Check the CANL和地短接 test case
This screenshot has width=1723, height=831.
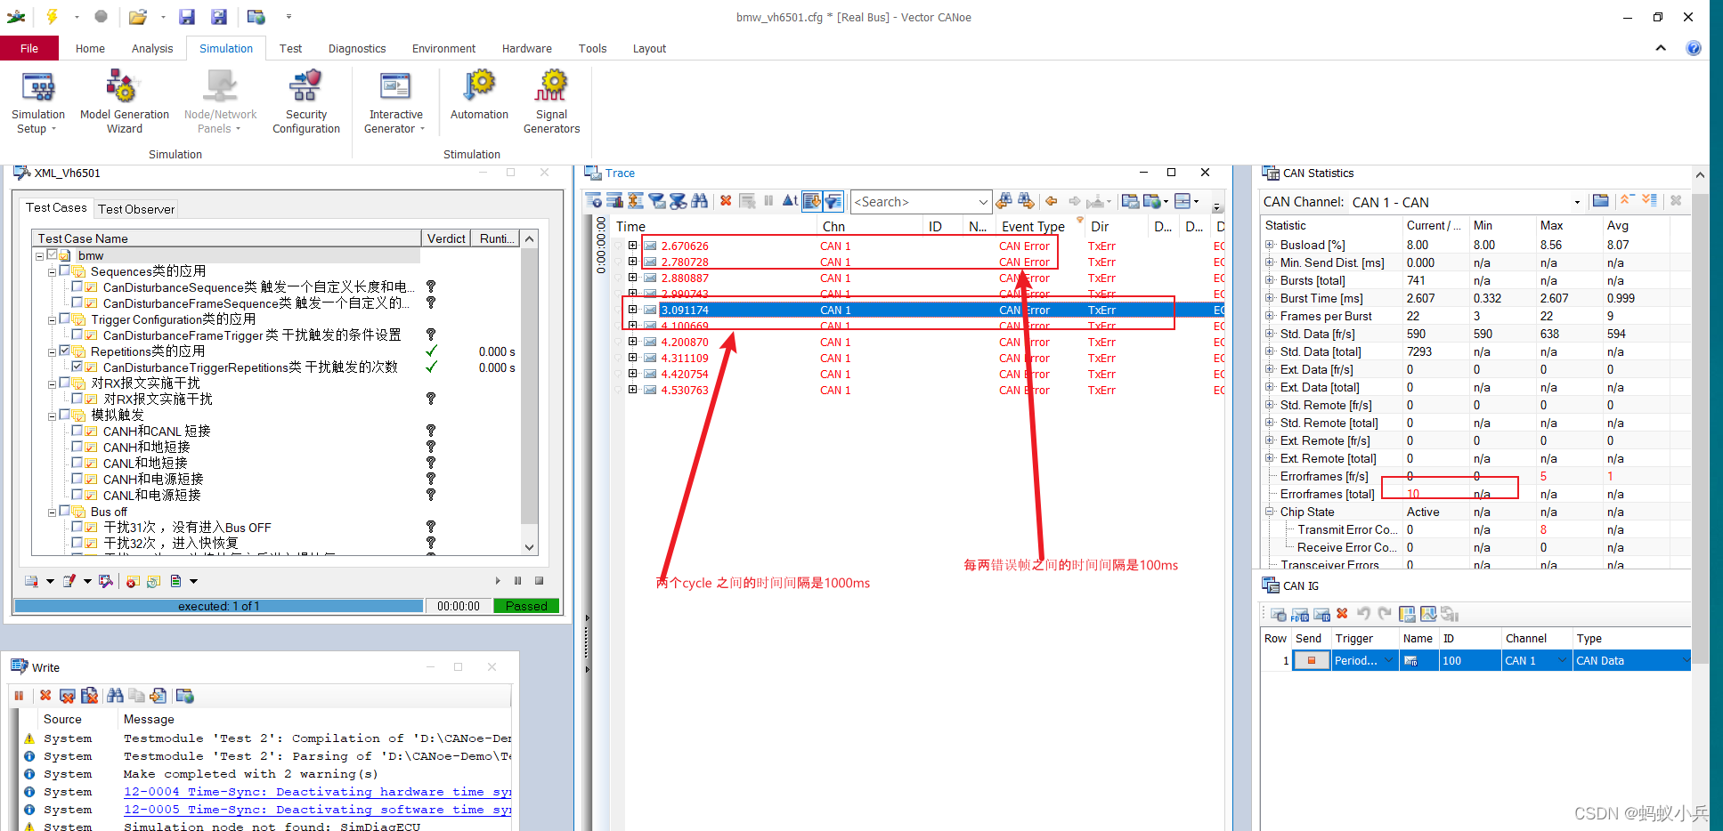click(x=77, y=463)
